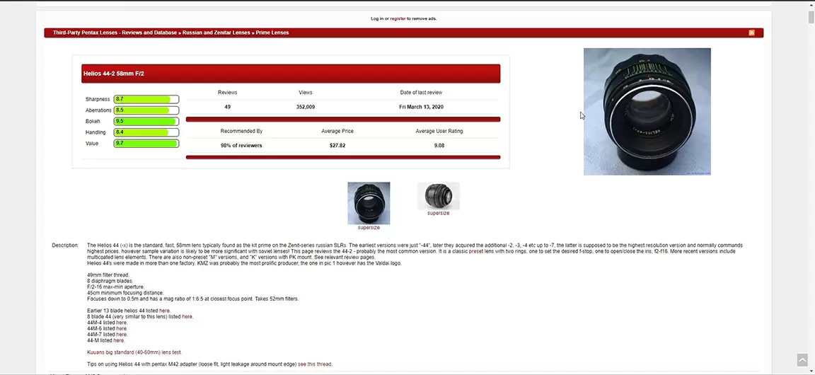The image size is (815, 375).
Task: Open the large Helios lens photo
Action: [x=647, y=111]
